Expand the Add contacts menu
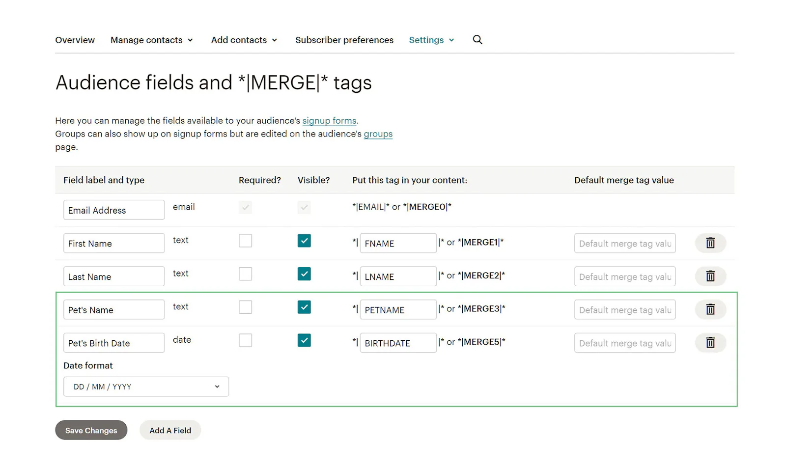786x465 pixels. coord(244,40)
